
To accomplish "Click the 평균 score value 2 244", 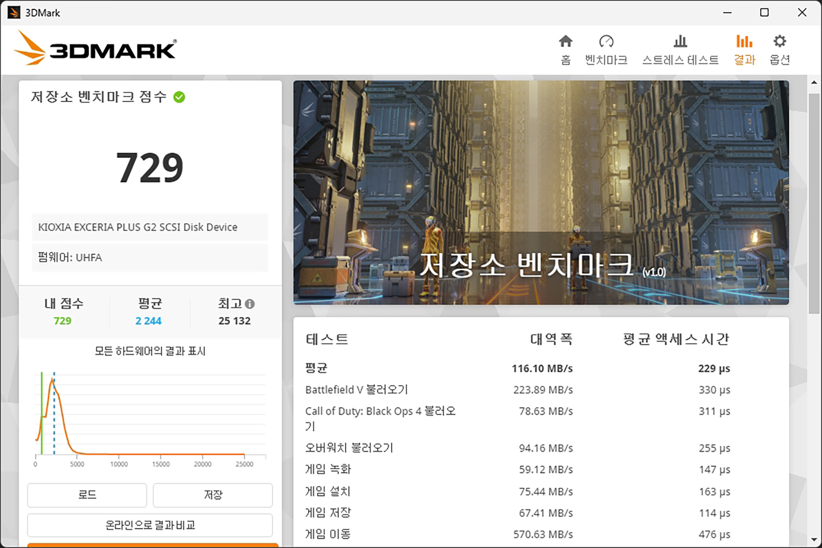I will tap(148, 321).
